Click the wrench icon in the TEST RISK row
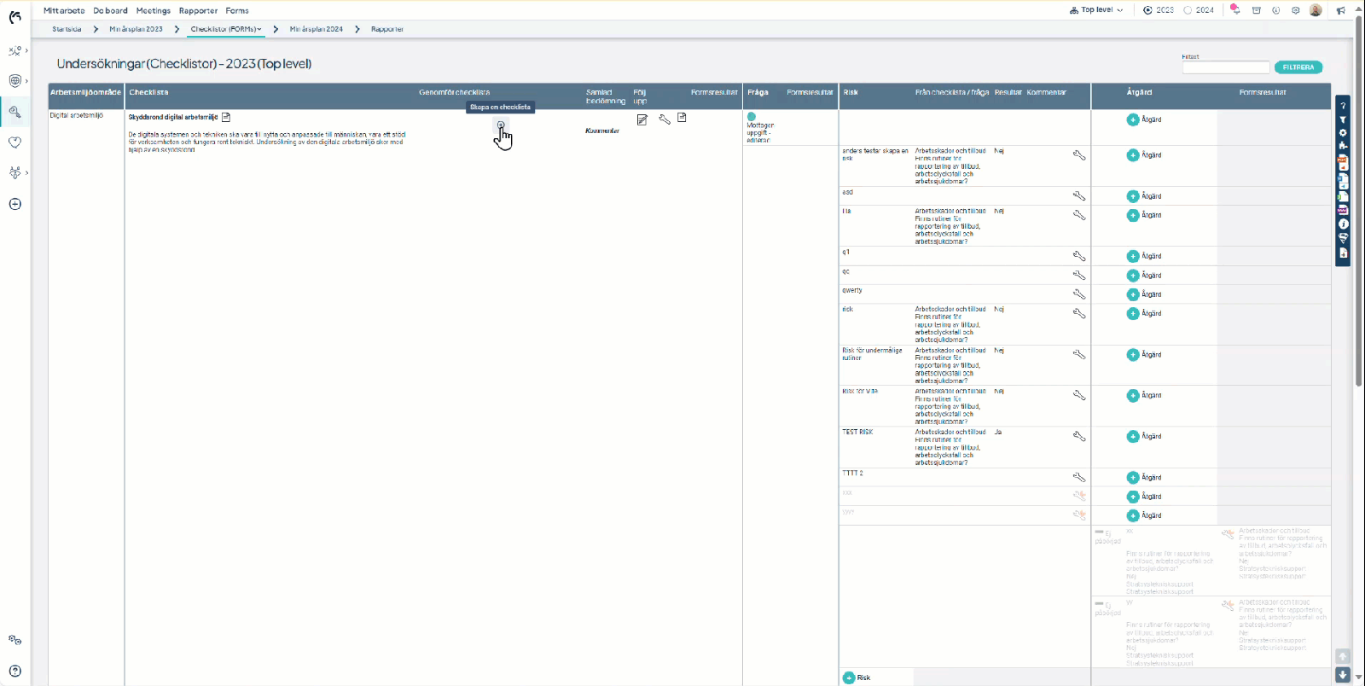The height and width of the screenshot is (686, 1365). [x=1078, y=436]
